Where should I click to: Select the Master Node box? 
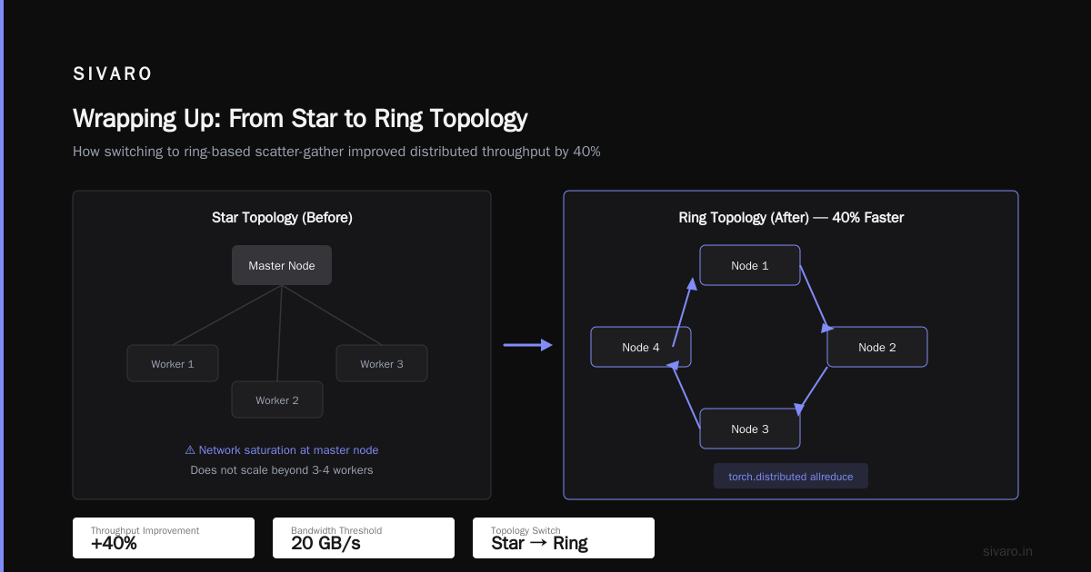click(x=282, y=265)
